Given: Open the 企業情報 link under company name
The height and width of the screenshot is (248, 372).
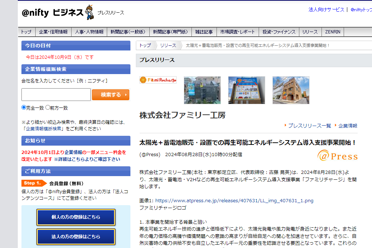Looking at the screenshot, I should coord(348,126).
